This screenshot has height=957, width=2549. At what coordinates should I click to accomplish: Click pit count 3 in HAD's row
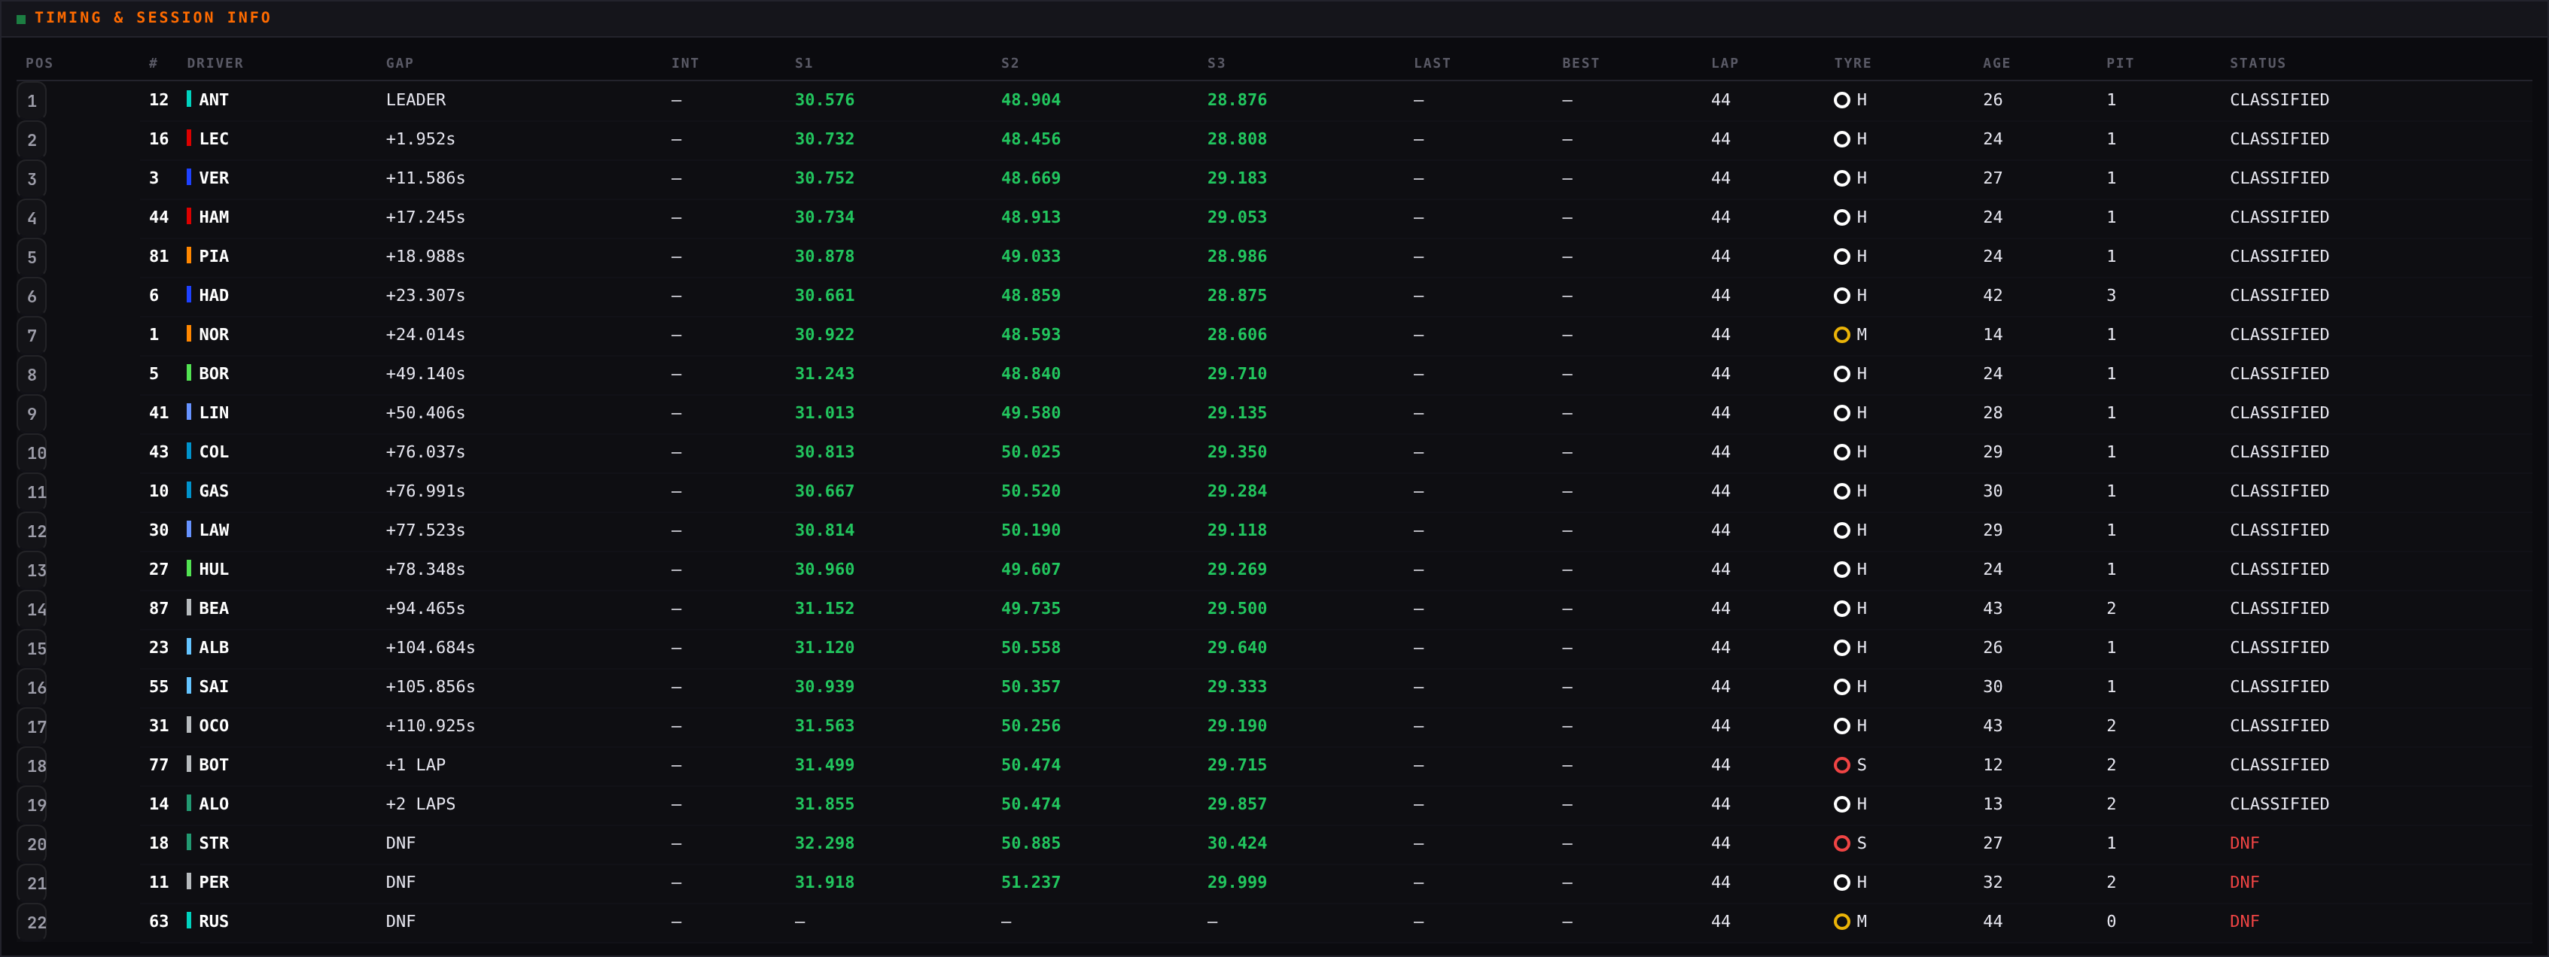pyautogui.click(x=2111, y=296)
